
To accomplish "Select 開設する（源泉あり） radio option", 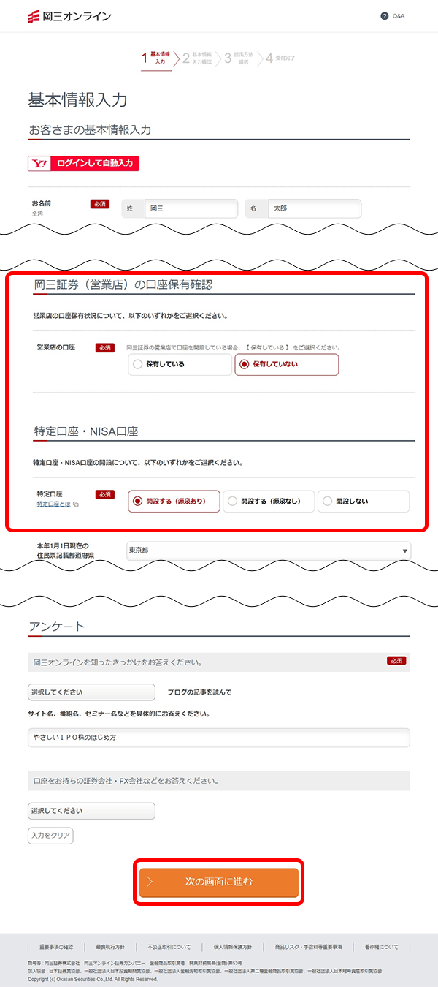I will pos(174,502).
